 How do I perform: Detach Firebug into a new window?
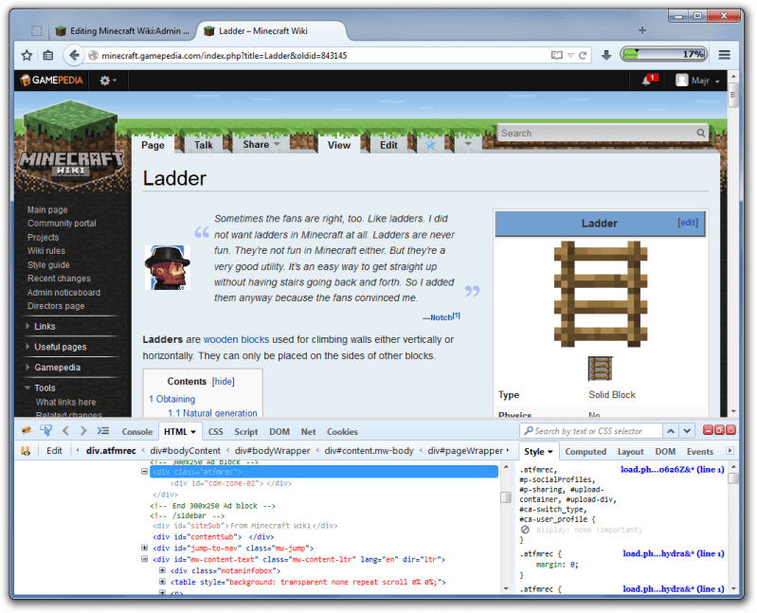[719, 430]
